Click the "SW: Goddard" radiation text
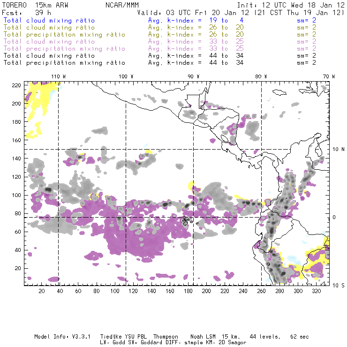Screen dimensions: 347x347 pos(144,343)
